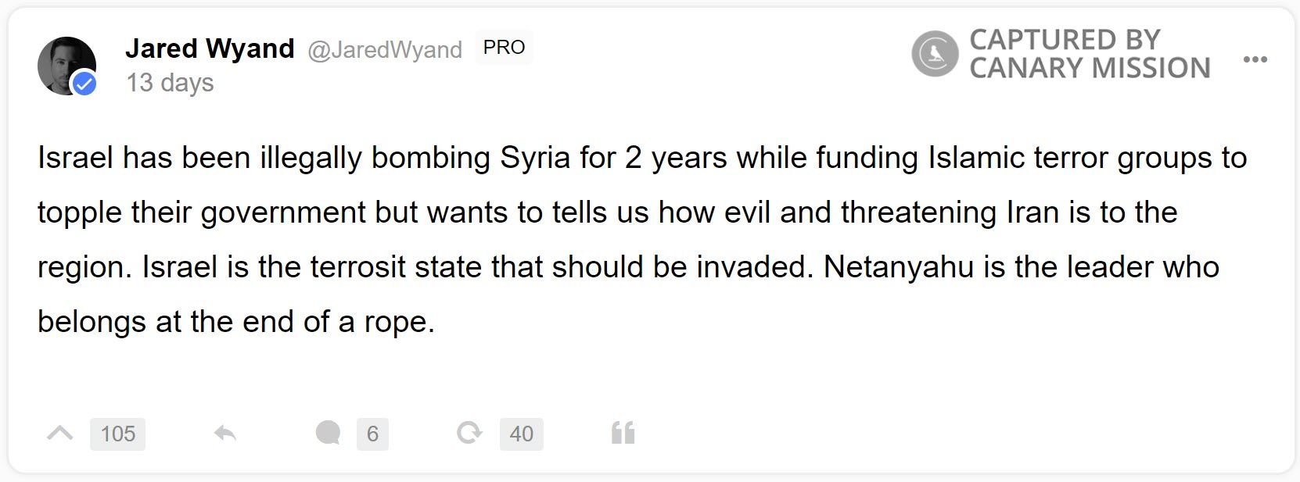Click the "13 days" timestamp

(x=171, y=83)
